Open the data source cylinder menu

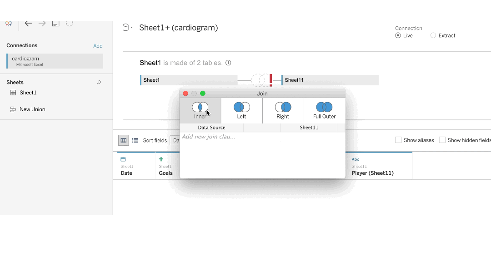pos(127,28)
